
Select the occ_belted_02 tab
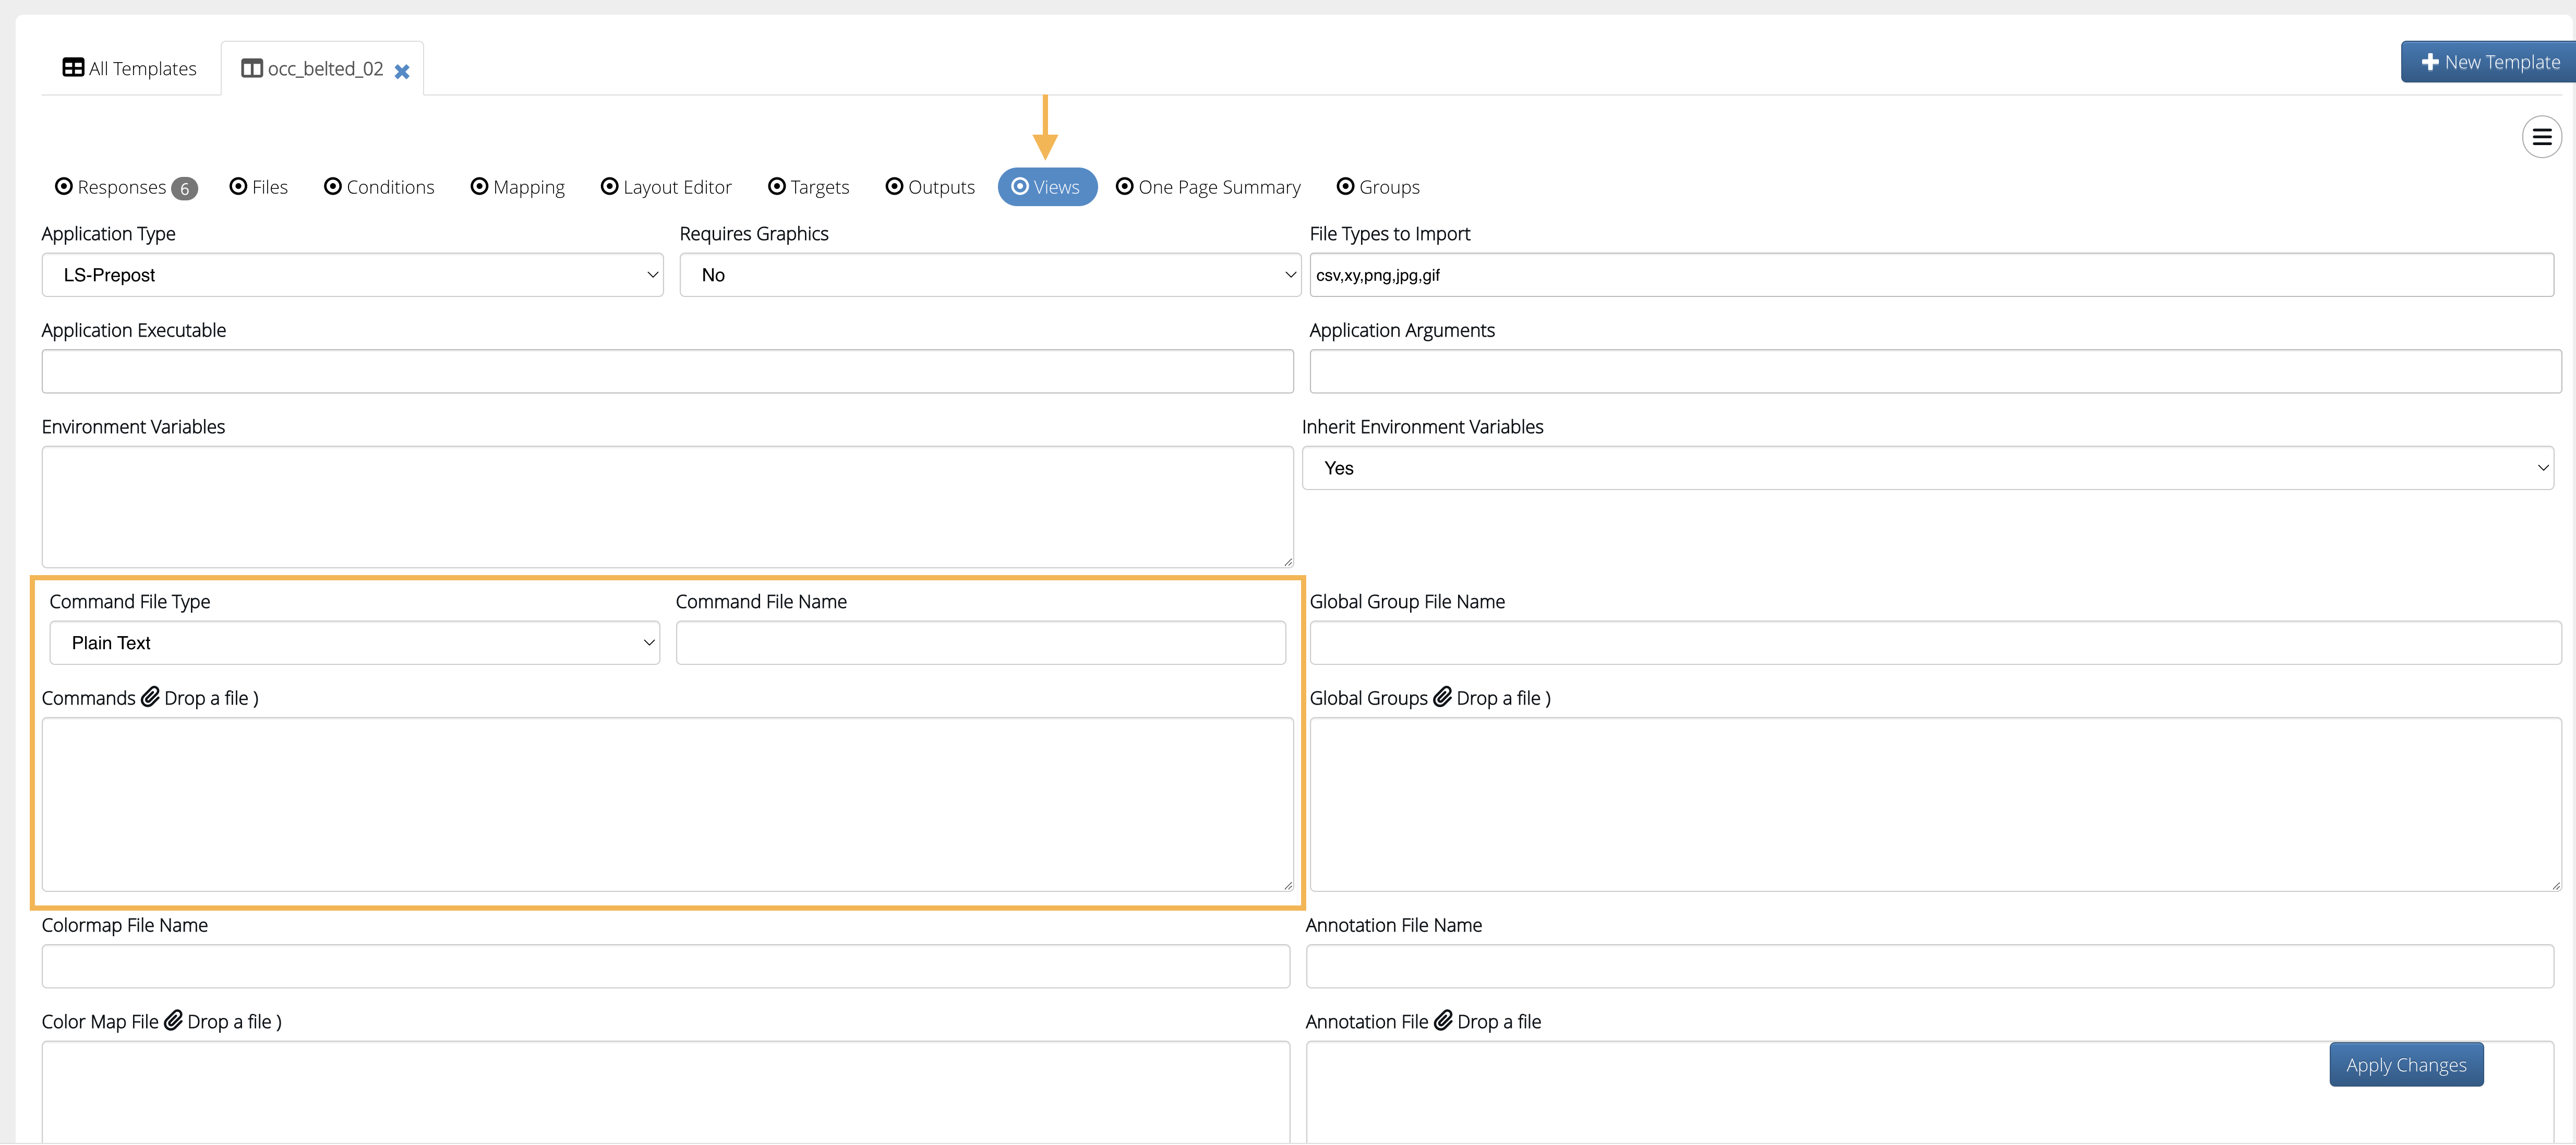pyautogui.click(x=323, y=69)
